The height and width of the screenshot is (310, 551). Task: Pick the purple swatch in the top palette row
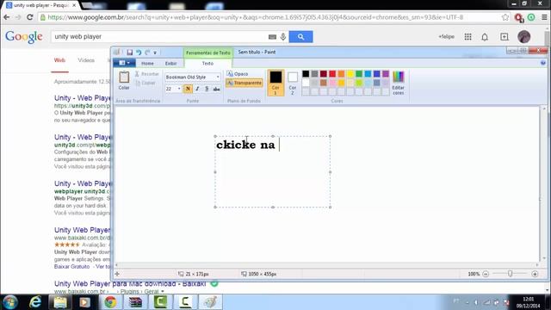[386, 73]
